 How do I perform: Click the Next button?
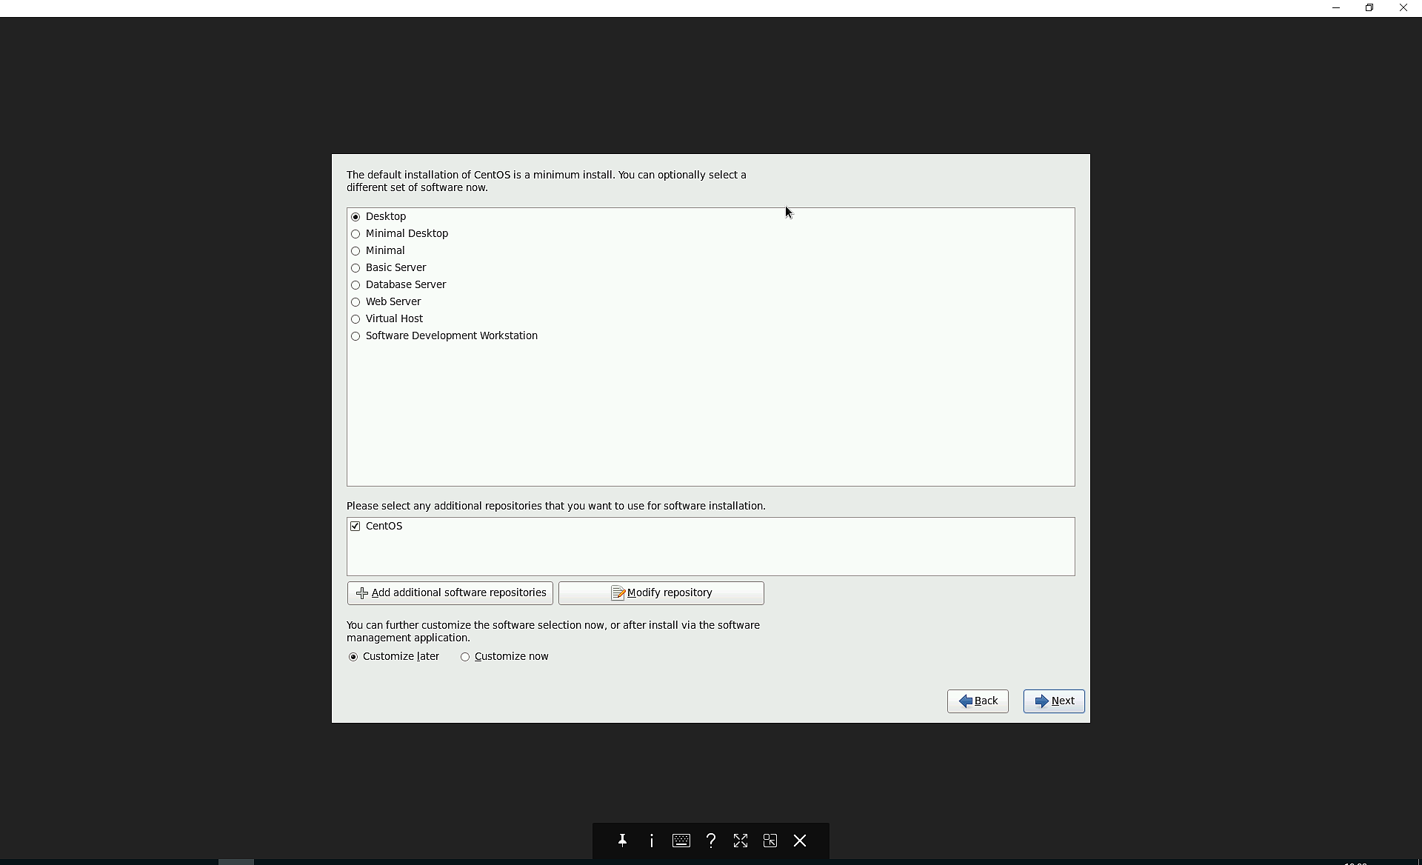point(1054,701)
